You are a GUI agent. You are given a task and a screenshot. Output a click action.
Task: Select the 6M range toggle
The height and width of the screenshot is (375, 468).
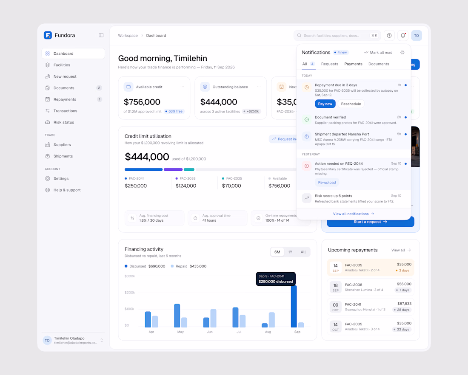277,252
